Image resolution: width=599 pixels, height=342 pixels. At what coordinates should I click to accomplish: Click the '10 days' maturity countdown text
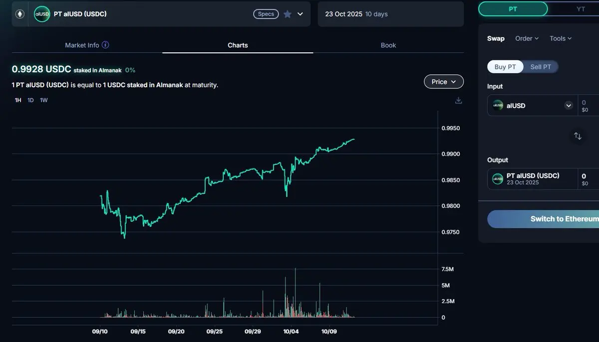click(x=376, y=14)
